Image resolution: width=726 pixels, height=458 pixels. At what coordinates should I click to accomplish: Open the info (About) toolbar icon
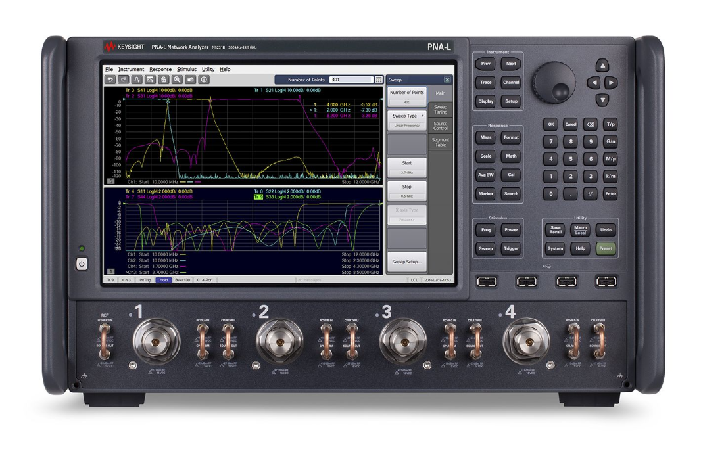click(x=205, y=80)
